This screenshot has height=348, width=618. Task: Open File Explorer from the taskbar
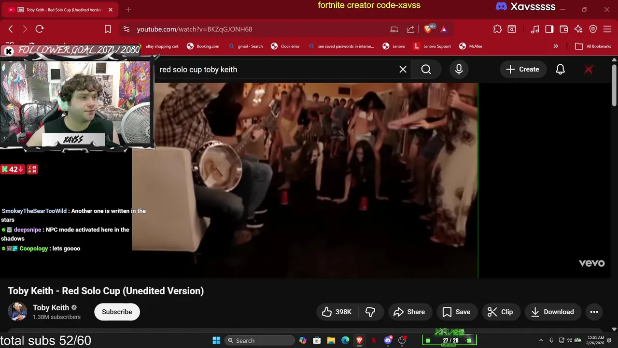coord(331,341)
